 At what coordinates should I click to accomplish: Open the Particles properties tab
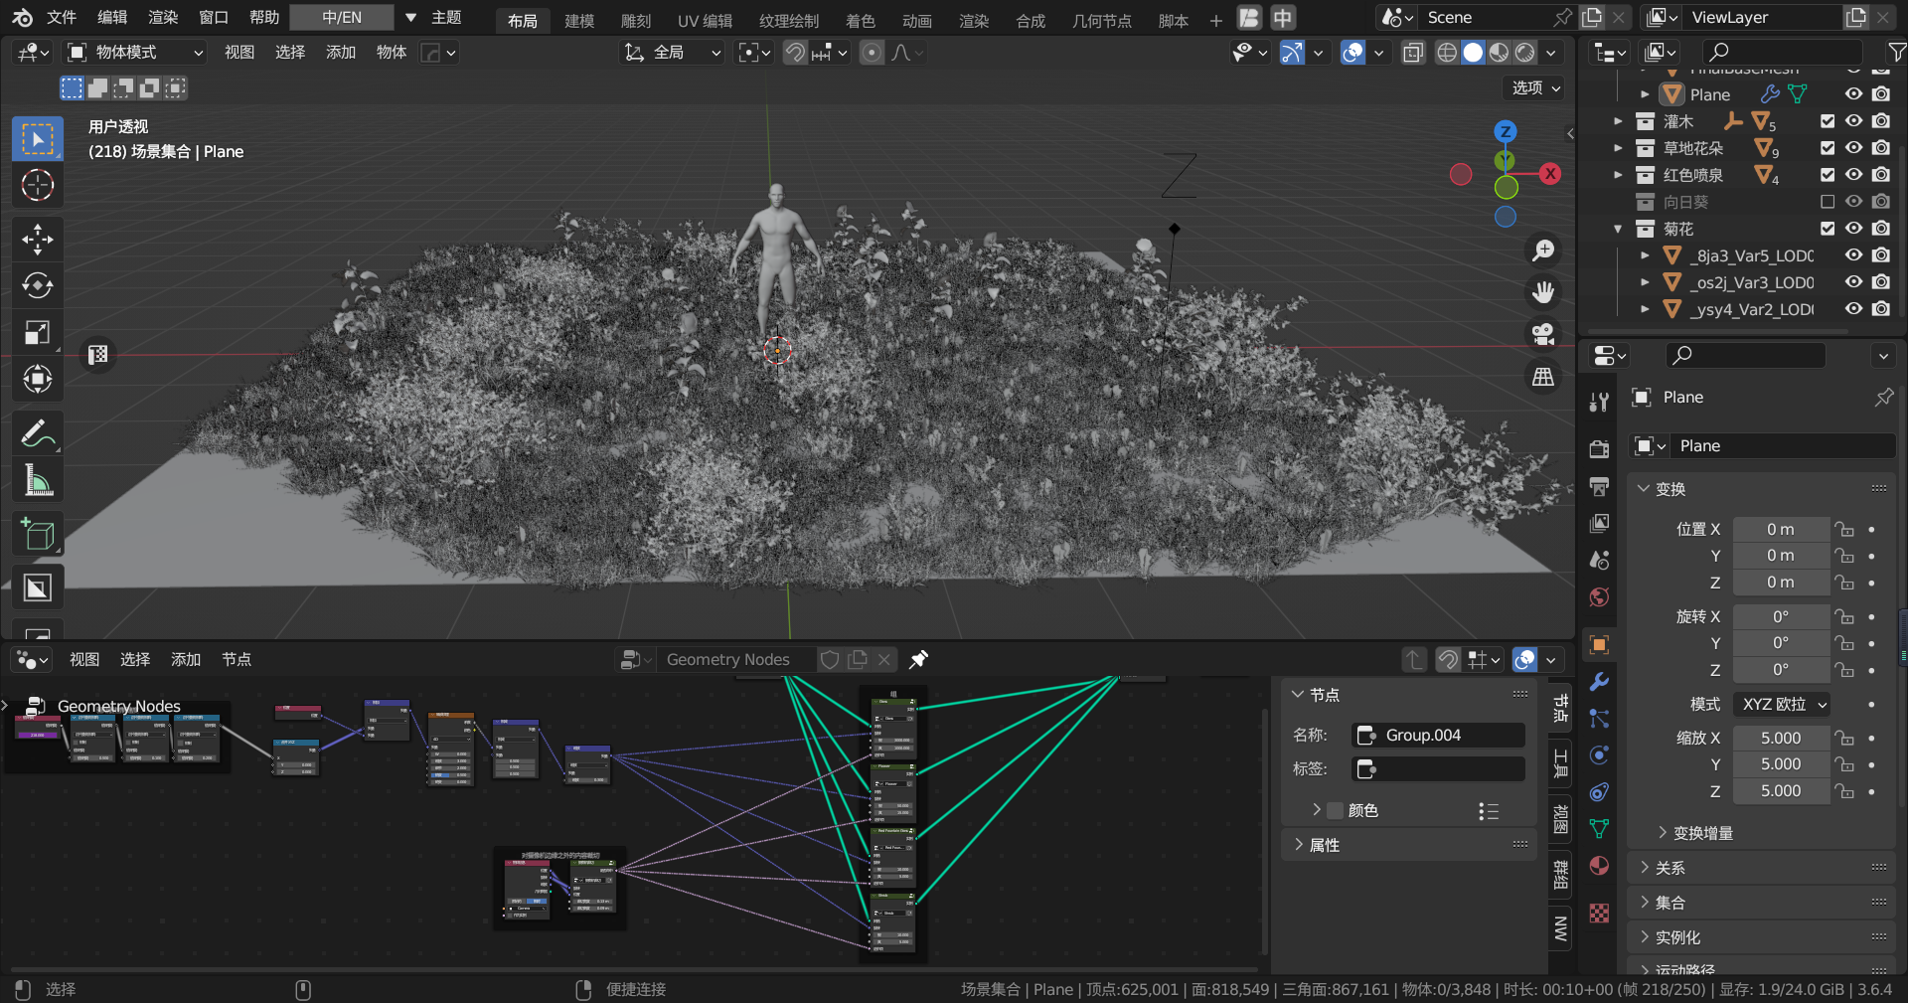tap(1599, 719)
